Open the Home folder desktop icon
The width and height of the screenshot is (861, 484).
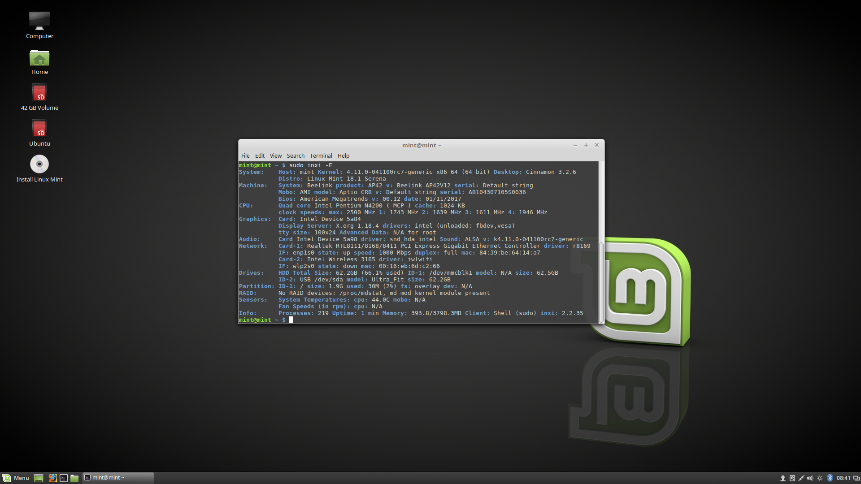tap(39, 62)
